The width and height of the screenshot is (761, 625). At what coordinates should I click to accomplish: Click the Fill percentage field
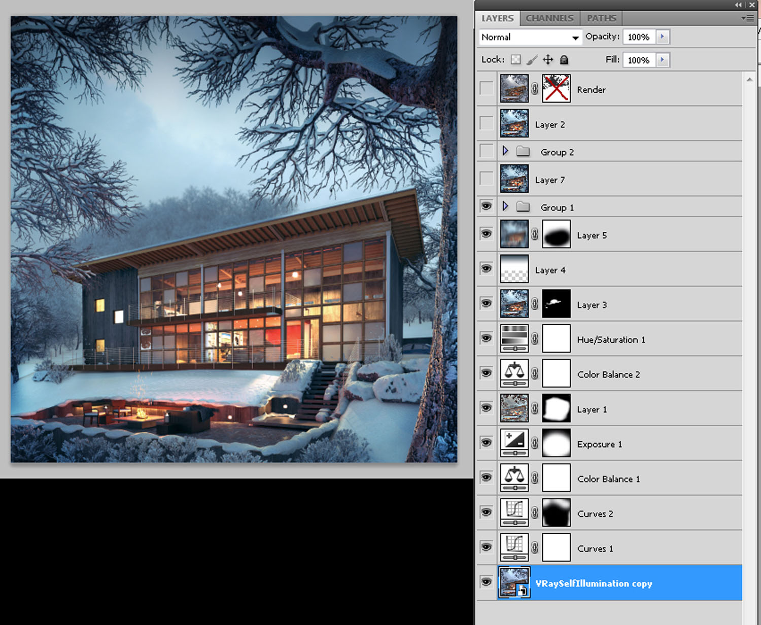639,60
